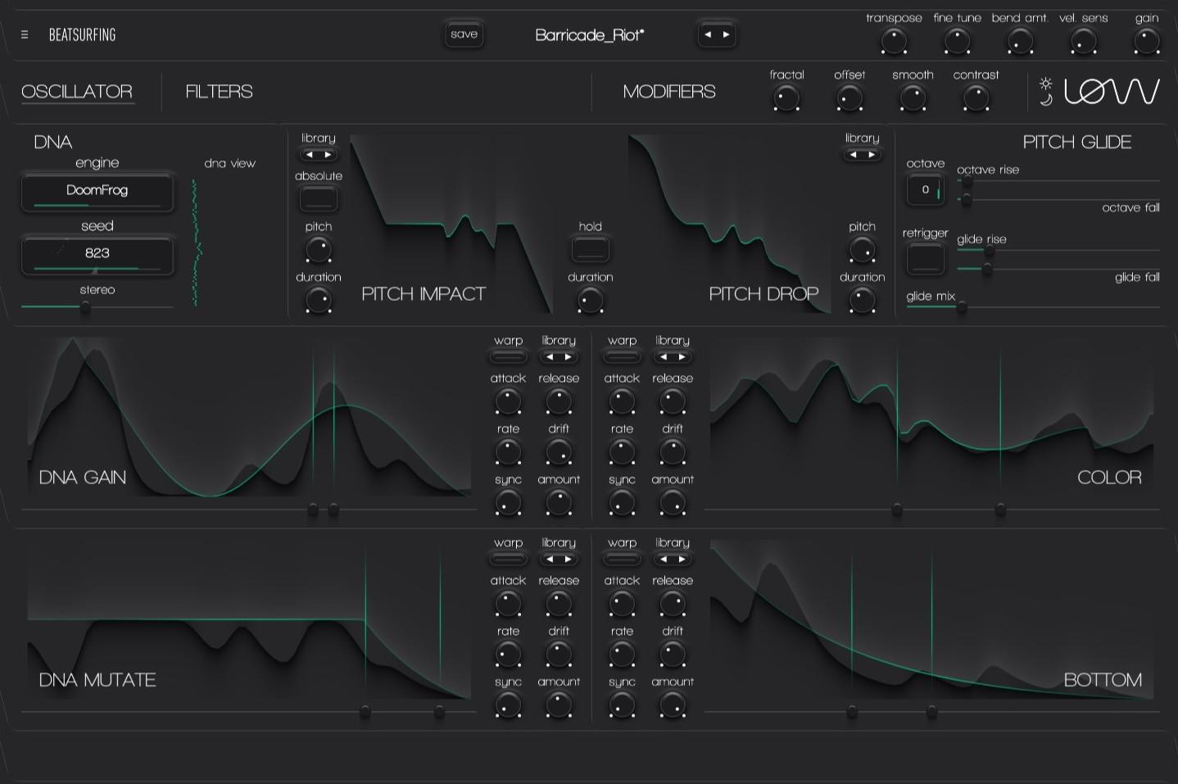The height and width of the screenshot is (784, 1178).
Task: Click the Pitch Drop library arrows selector
Action: (862, 155)
